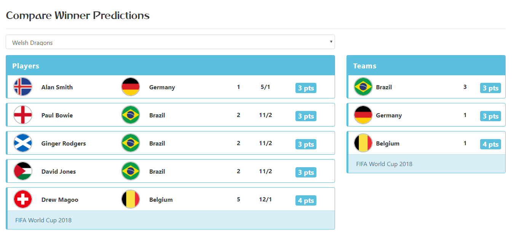Click the dropdown arrow of league selector
The image size is (514, 239).
click(331, 41)
